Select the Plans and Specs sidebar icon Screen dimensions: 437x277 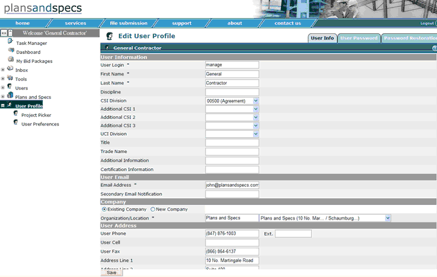10,95
